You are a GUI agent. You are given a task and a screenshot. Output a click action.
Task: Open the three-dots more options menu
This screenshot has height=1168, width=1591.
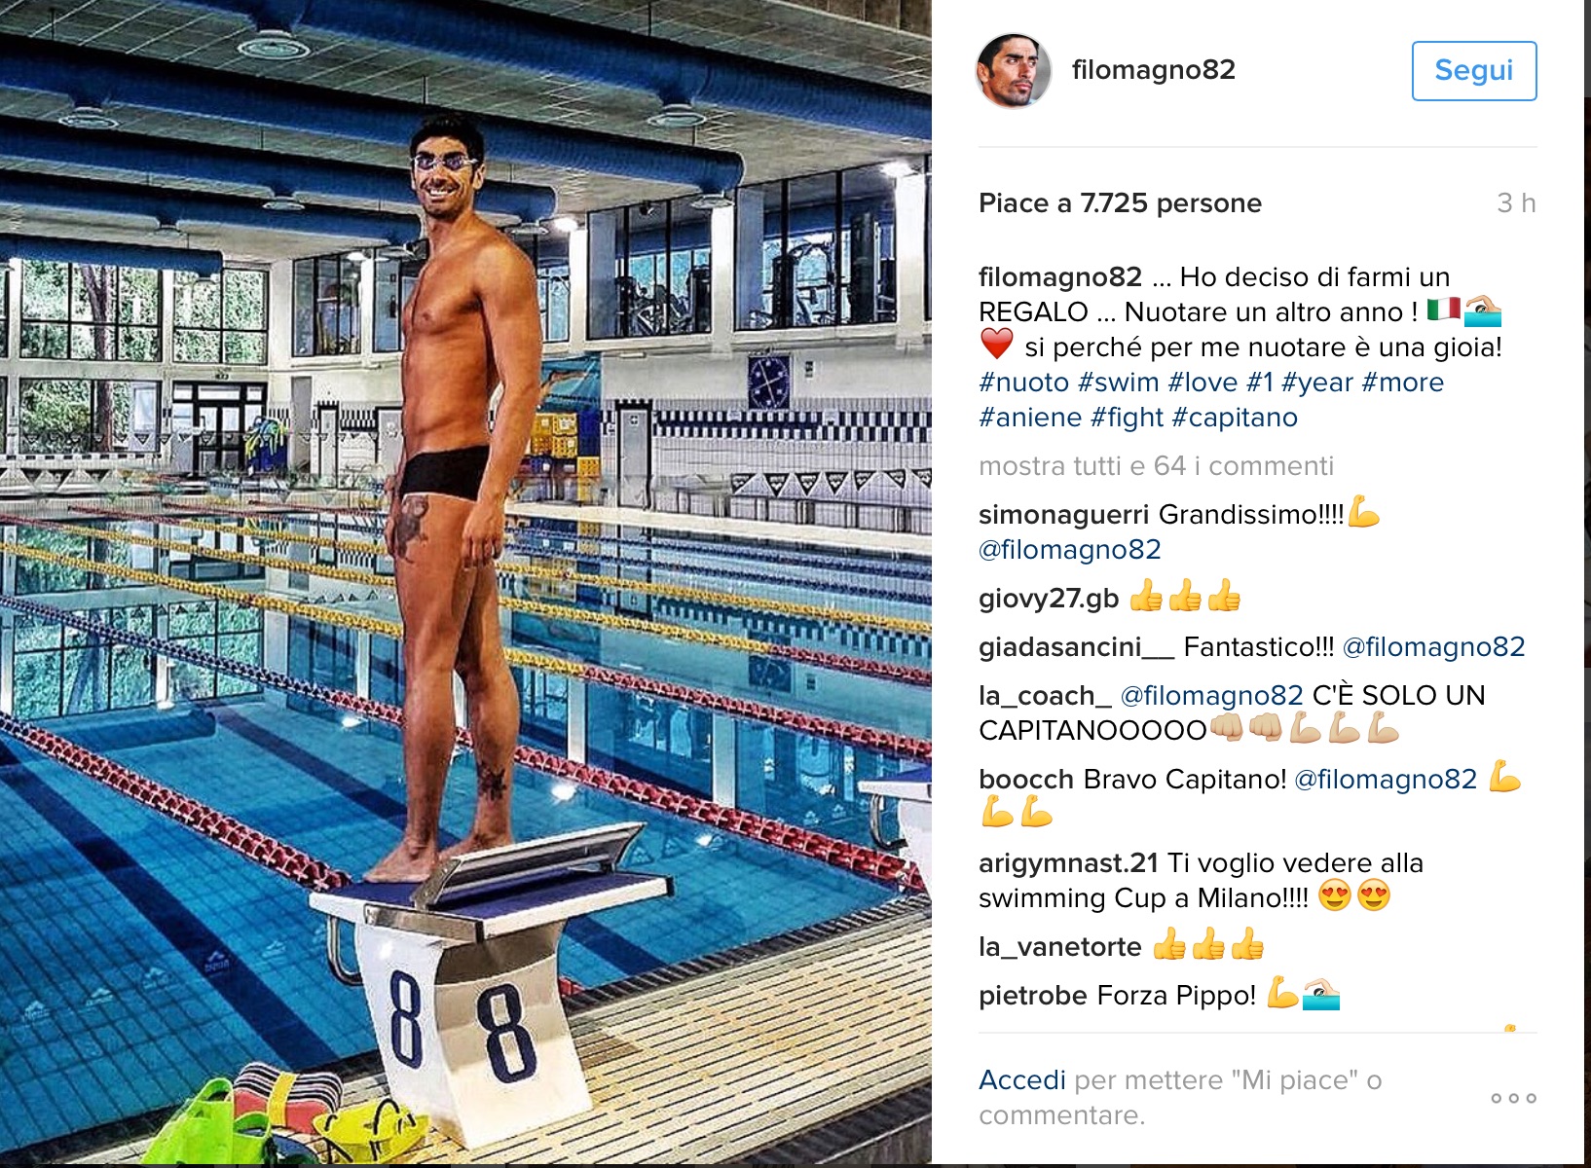[x=1513, y=1098]
